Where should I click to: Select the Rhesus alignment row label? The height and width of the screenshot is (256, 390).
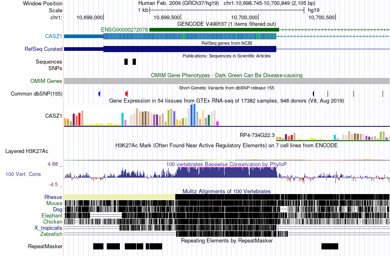coord(53,197)
